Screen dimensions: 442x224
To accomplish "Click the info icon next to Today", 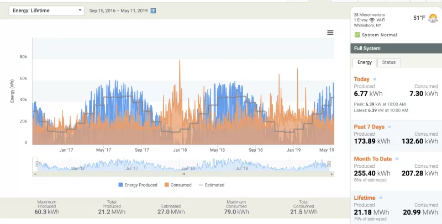I will click(x=374, y=79).
